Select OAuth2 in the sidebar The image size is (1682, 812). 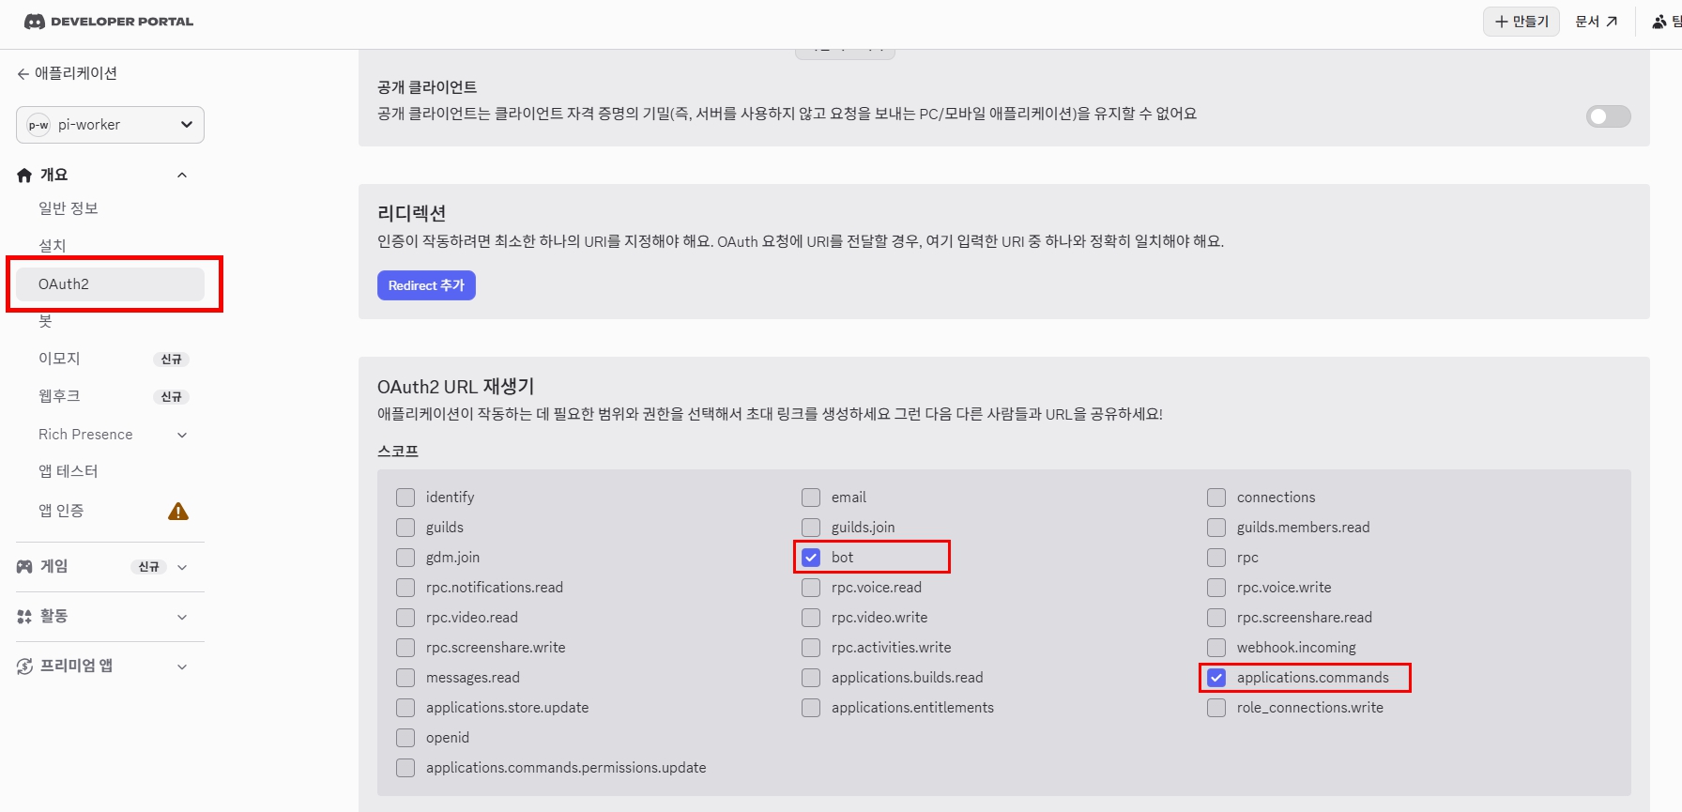(x=110, y=284)
